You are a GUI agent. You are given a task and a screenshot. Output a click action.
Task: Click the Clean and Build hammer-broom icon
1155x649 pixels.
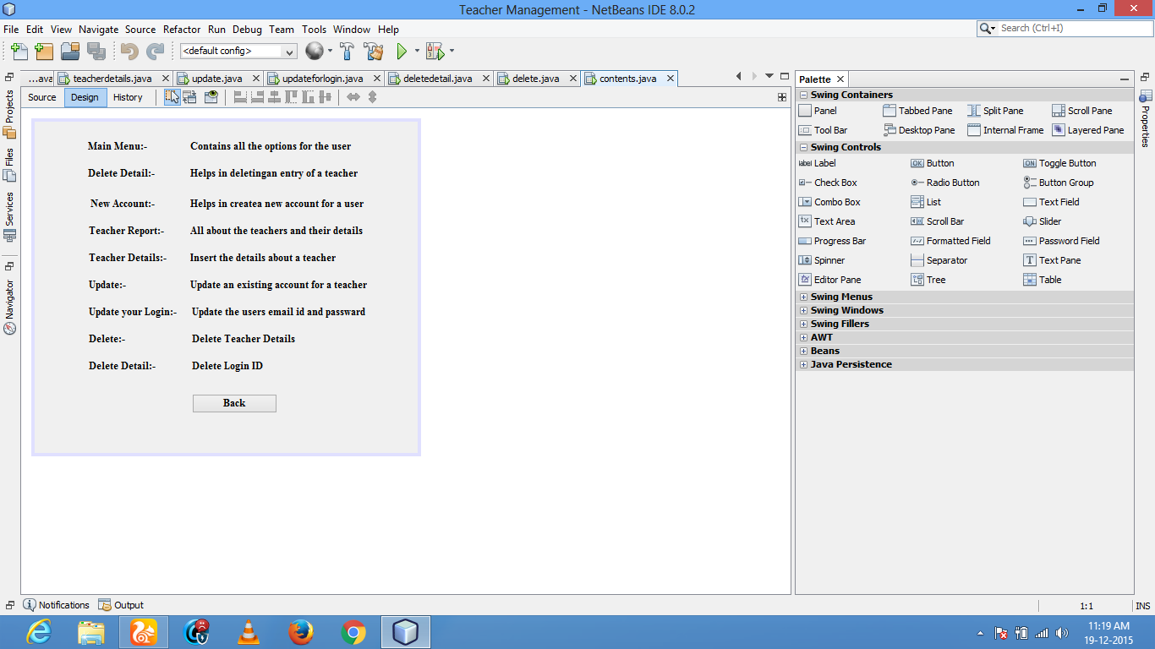[373, 51]
